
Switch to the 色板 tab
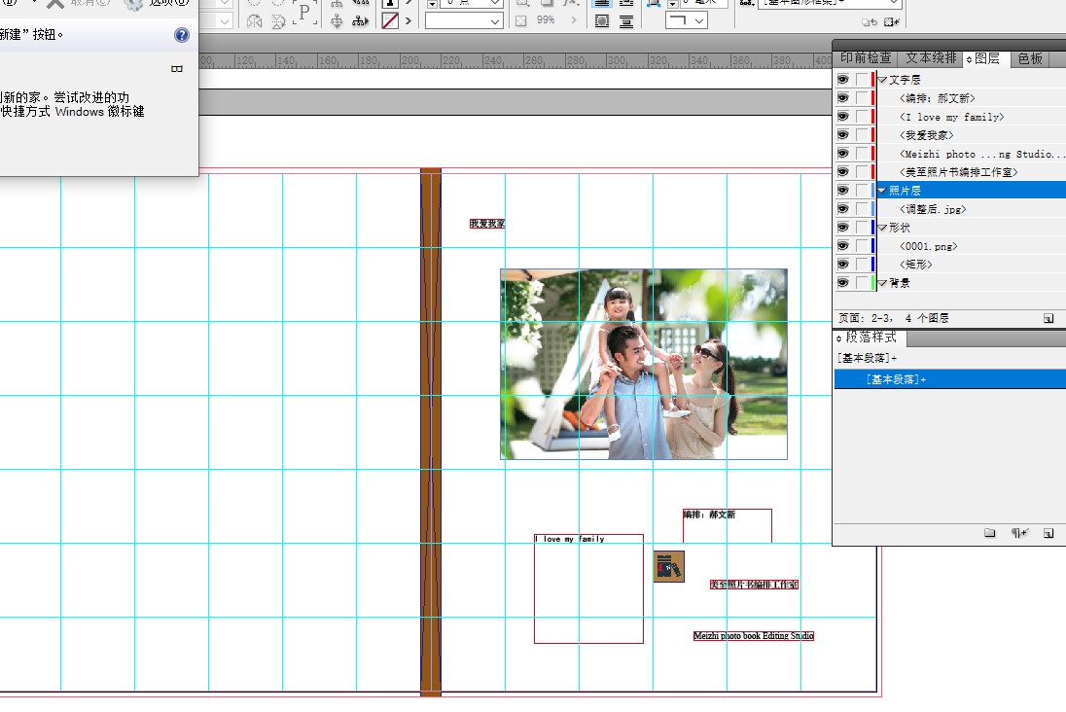tap(1030, 58)
